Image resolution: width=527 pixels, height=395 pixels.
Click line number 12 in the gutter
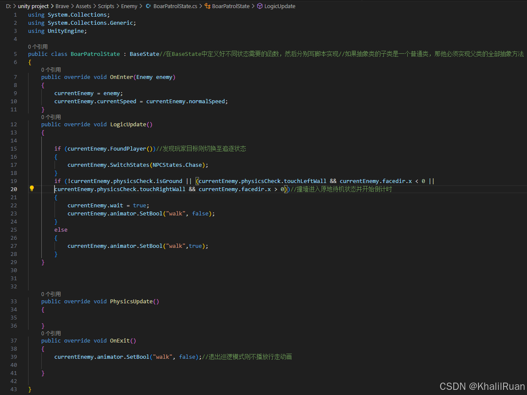tap(14, 124)
